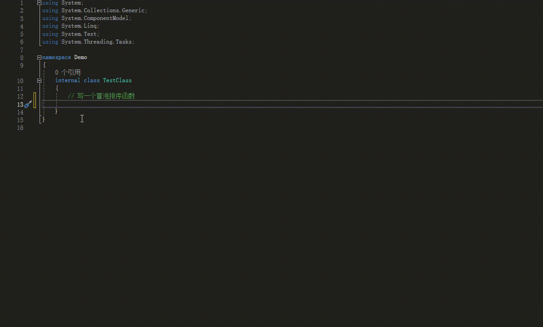Click 'System.Linq' on line 4

tap(79, 26)
